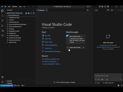Maximize the chat panel

tap(118, 10)
